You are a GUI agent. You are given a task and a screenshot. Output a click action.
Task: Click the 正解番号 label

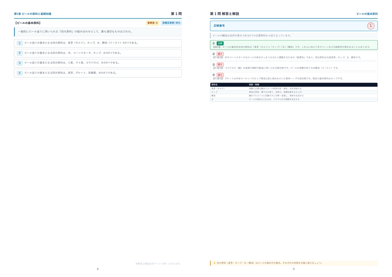point(219,26)
